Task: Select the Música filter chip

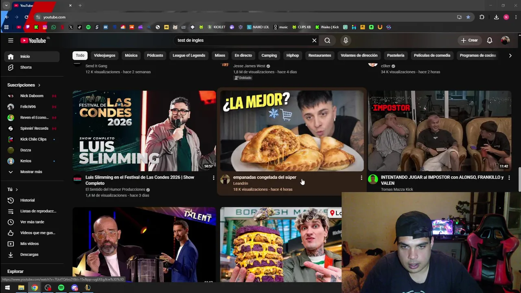Action: pos(131,55)
